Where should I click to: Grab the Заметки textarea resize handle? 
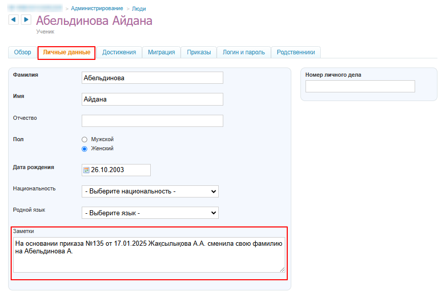(282, 270)
